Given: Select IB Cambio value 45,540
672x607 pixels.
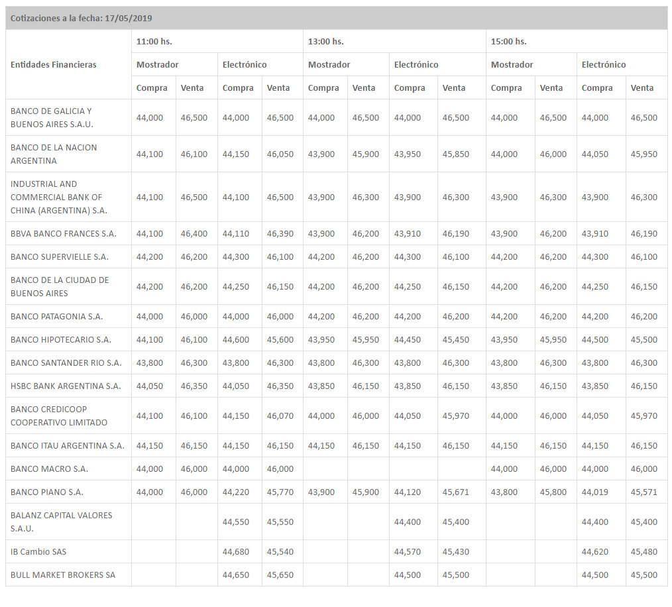Looking at the screenshot, I should click(x=280, y=552).
